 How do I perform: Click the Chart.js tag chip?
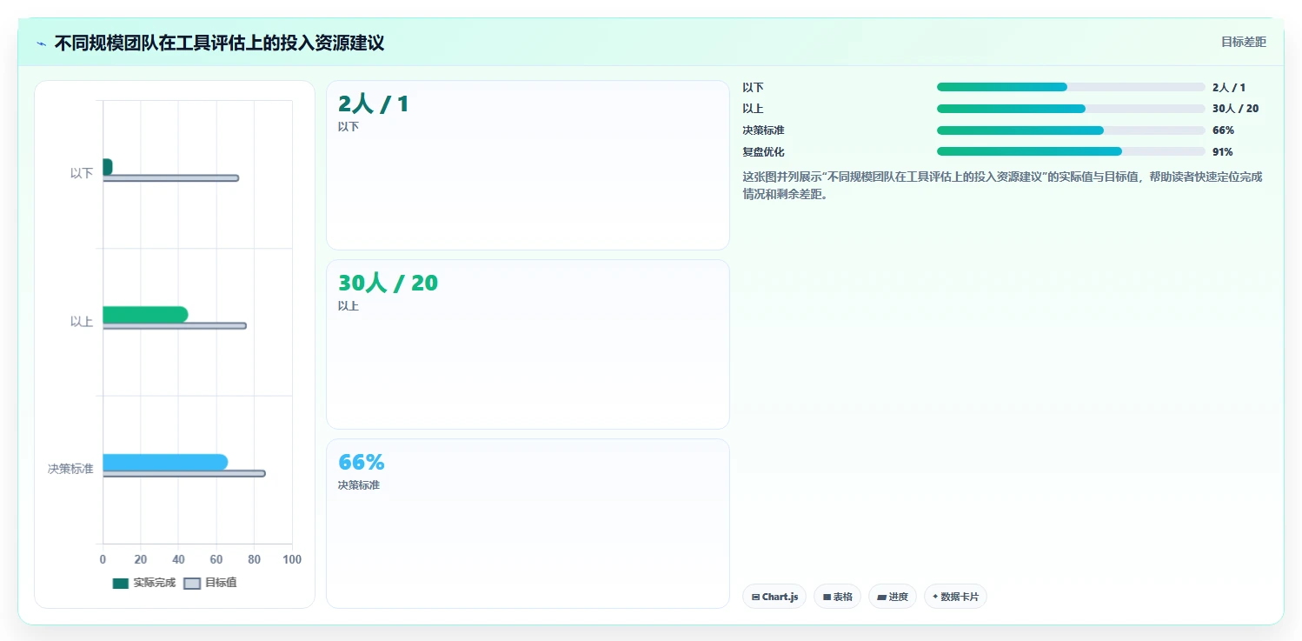[774, 597]
